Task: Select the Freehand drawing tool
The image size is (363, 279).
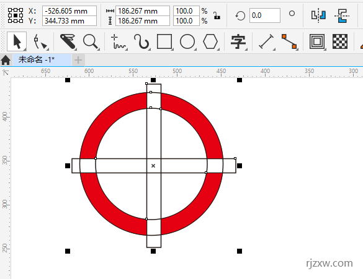Action: [x=119, y=42]
